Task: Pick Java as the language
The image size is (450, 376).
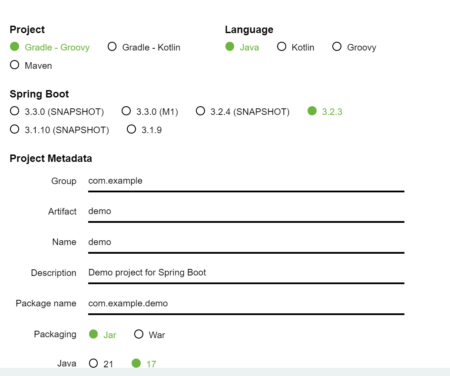Action: click(242, 47)
